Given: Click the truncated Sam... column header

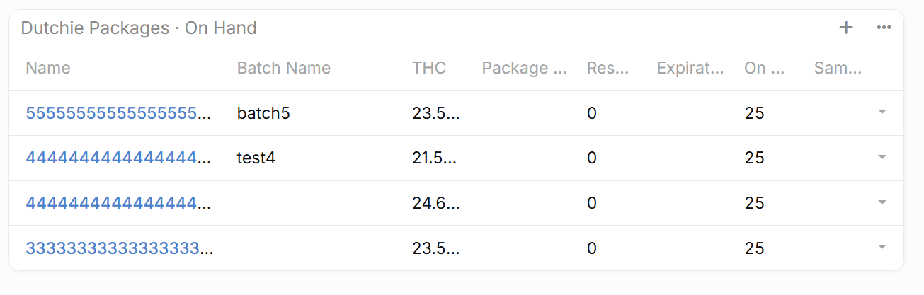Looking at the screenshot, I should tap(838, 68).
